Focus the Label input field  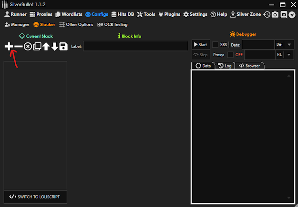pos(136,46)
